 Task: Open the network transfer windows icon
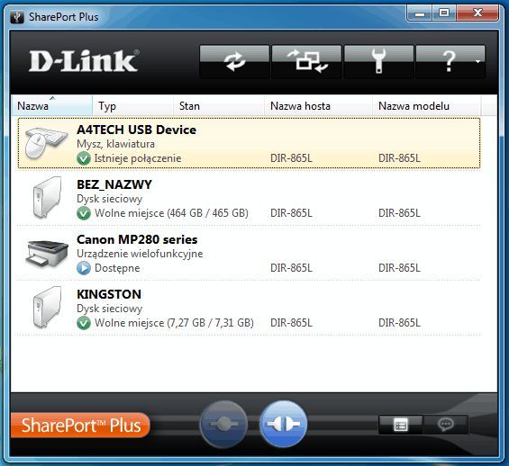coord(307,61)
